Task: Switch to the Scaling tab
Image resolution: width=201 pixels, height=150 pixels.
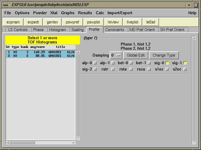Action: pyautogui.click(x=78, y=30)
